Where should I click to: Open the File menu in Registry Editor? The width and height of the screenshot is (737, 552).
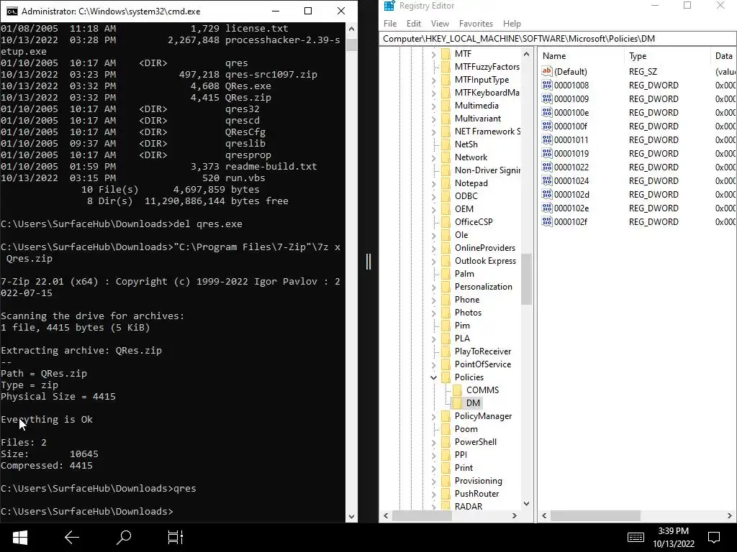(x=389, y=24)
